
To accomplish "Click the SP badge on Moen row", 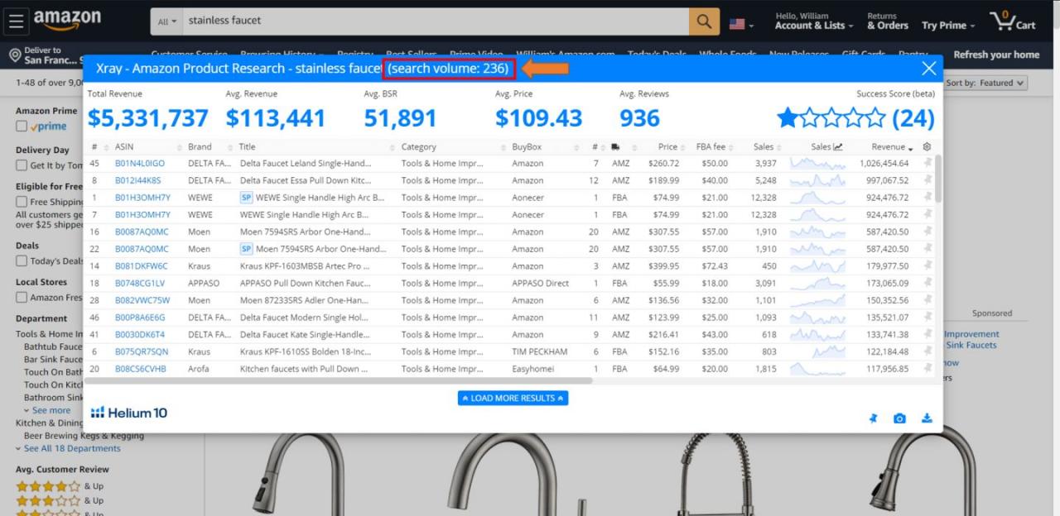I will [246, 249].
